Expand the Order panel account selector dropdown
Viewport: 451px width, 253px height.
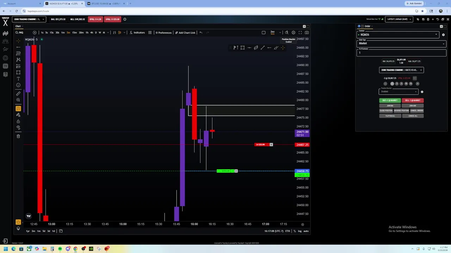pyautogui.click(x=401, y=70)
